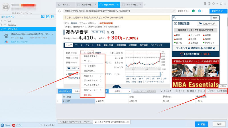Click 折る collapse panel button
The height and width of the screenshot is (128, 228).
click(223, 86)
